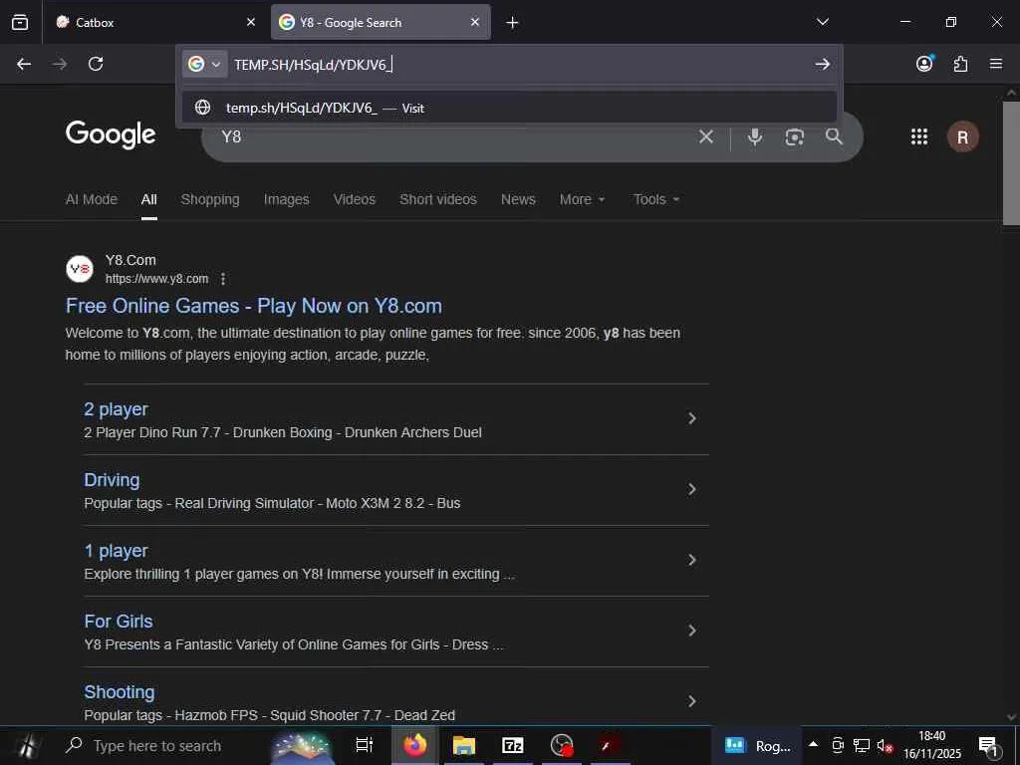This screenshot has width=1020, height=765.
Task: Expand the Driving sitelink chevron
Action: [x=692, y=489]
